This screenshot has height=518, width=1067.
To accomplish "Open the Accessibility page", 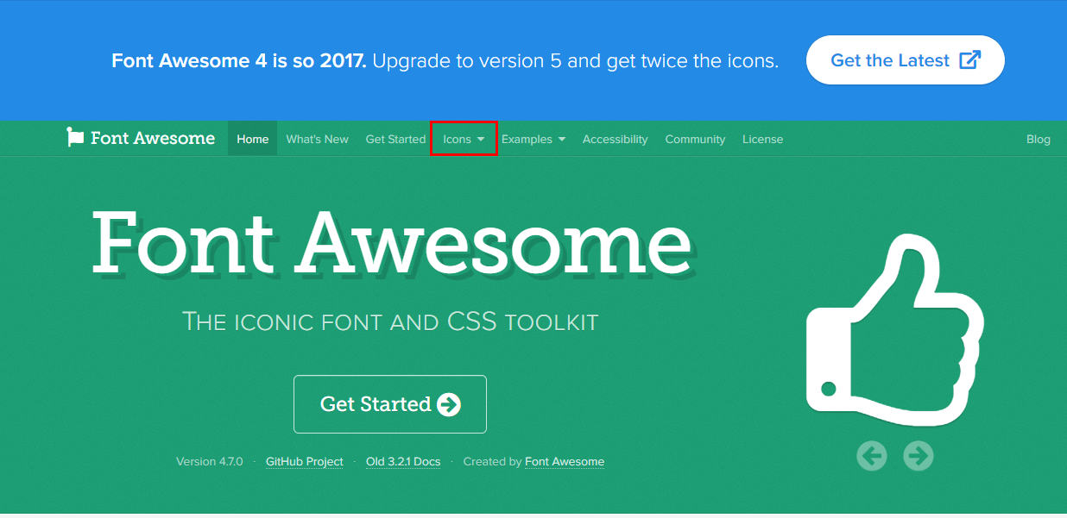I will coord(615,139).
